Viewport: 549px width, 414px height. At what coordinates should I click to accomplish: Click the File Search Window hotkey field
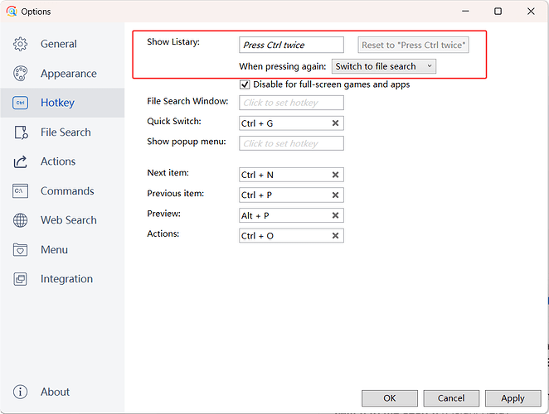[x=291, y=103]
